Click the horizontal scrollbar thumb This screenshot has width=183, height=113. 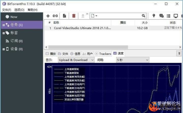[88, 47]
